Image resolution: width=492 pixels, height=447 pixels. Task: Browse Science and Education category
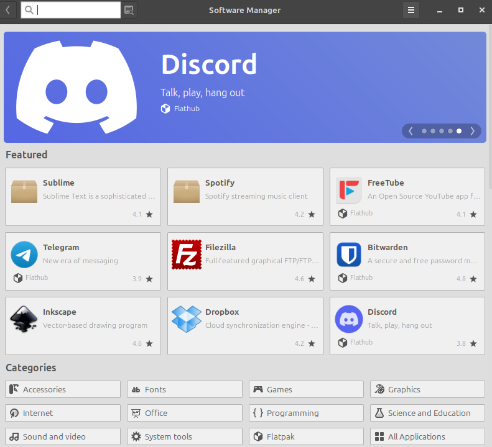(x=428, y=413)
